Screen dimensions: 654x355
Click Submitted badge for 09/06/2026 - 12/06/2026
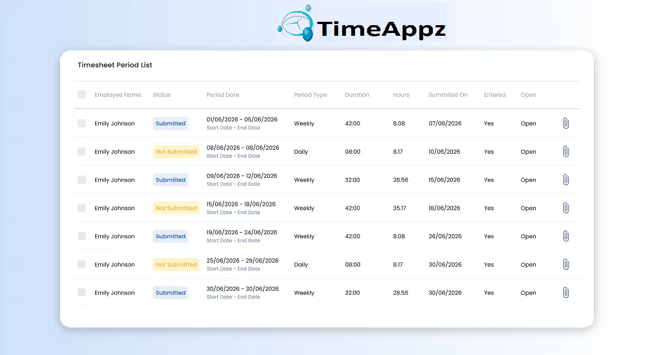tap(171, 179)
